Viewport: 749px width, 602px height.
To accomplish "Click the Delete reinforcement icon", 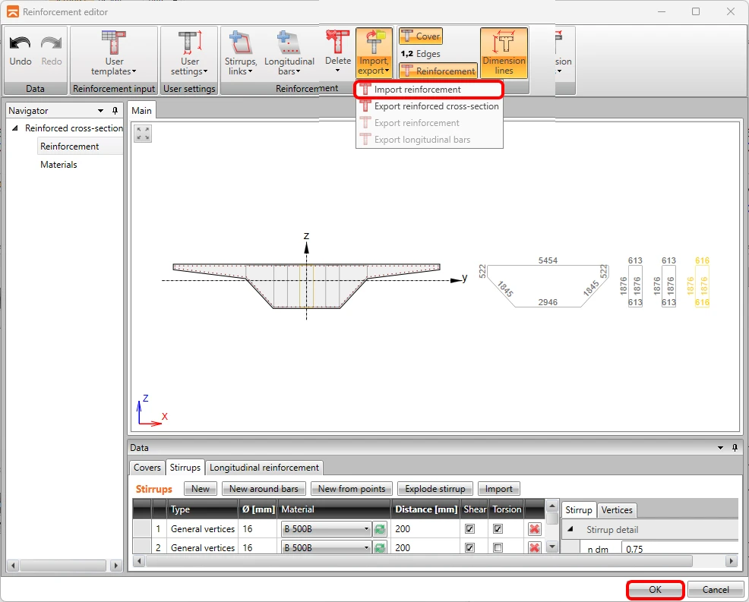I will (x=338, y=42).
